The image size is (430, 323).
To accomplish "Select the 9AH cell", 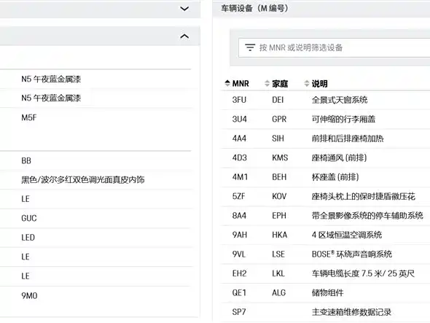I will [240, 235].
